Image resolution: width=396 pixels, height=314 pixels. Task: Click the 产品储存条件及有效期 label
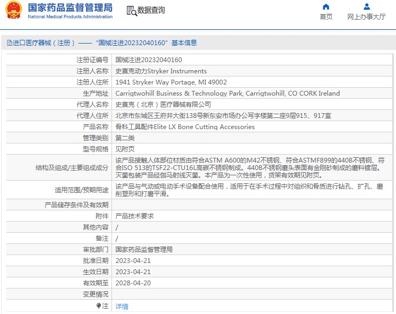pos(76,205)
